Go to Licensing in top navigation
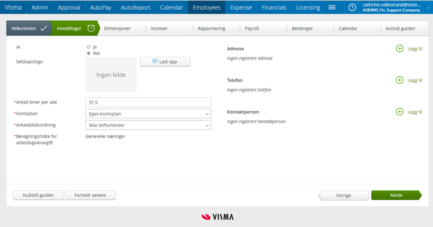 308,7
